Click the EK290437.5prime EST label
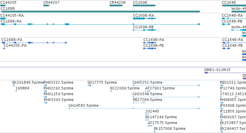This screenshot has width=246, height=133. (233, 129)
